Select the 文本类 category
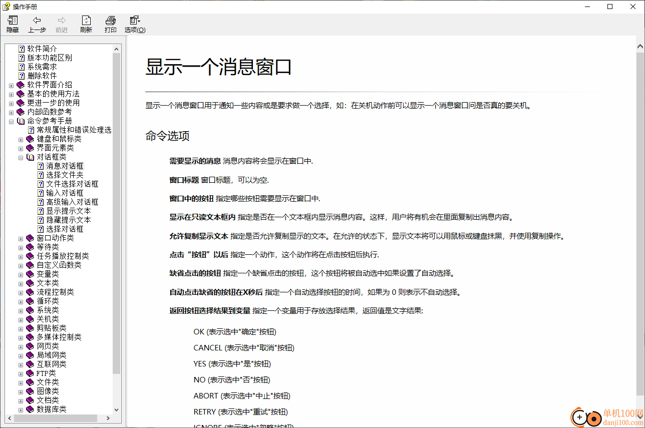The height and width of the screenshot is (428, 645). (48, 283)
